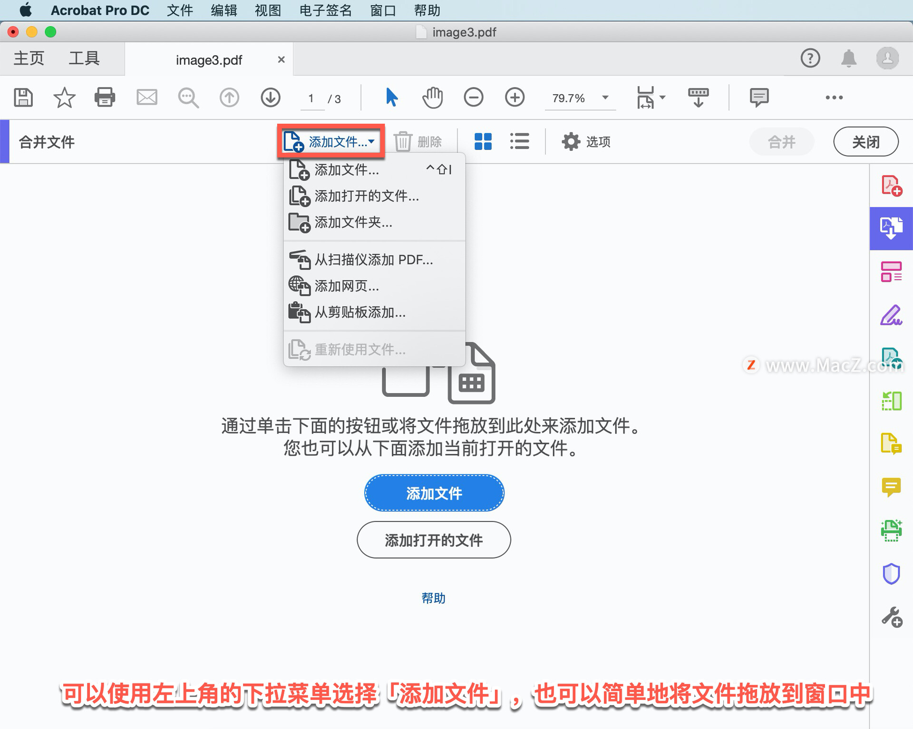Viewport: 913px width, 729px height.
Task: Open the 电子签名 menu in the menu bar
Action: point(325,10)
